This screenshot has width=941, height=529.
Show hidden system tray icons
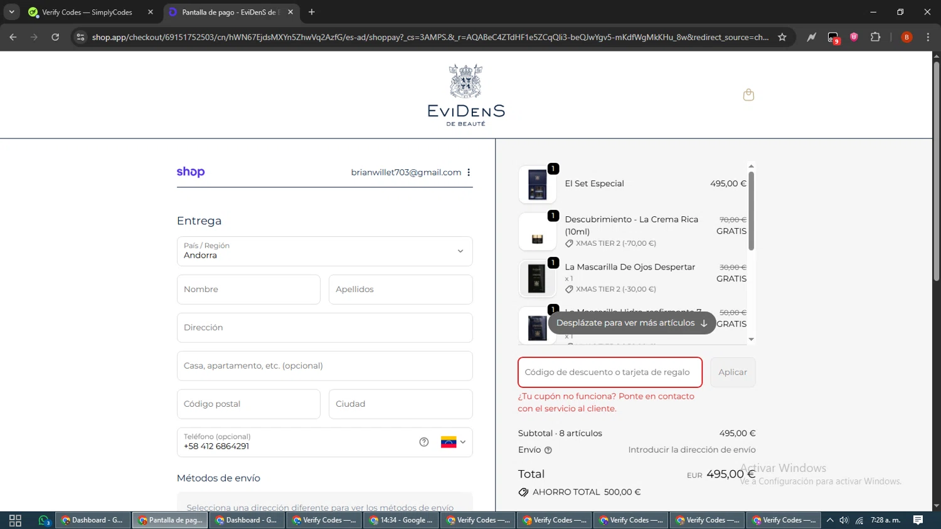click(830, 520)
